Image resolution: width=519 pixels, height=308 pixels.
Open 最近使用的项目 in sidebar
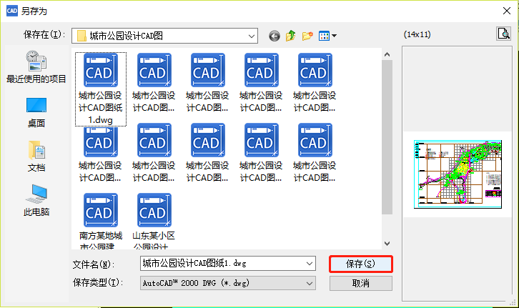pos(36,67)
